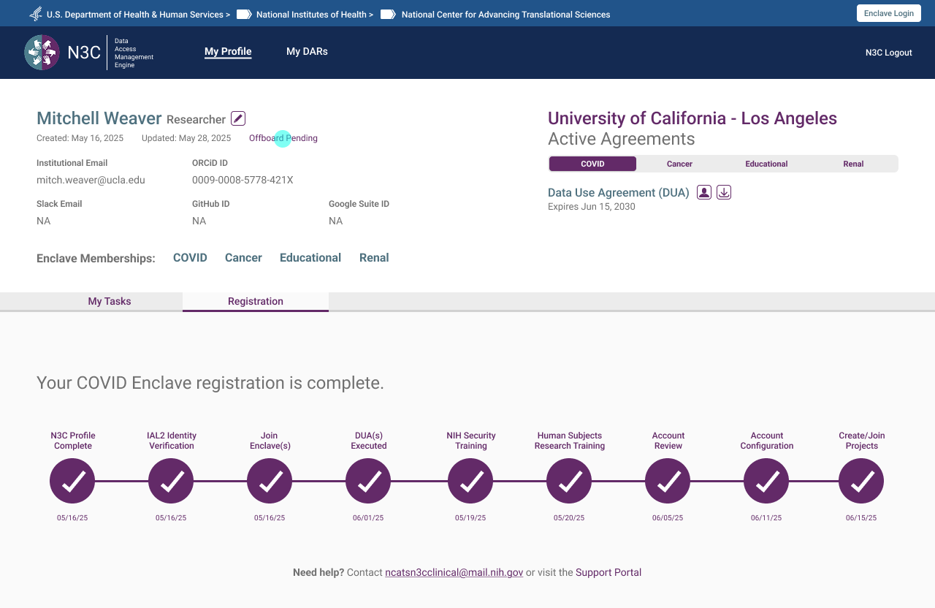Select the Renal agreements filter
This screenshot has width=935, height=608.
(x=853, y=164)
